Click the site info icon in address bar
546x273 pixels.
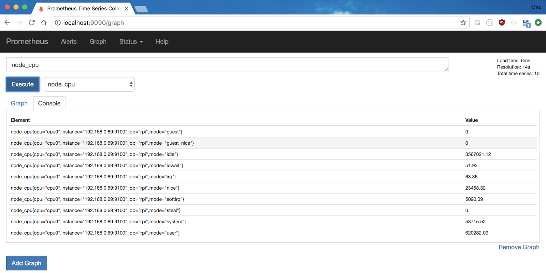58,22
